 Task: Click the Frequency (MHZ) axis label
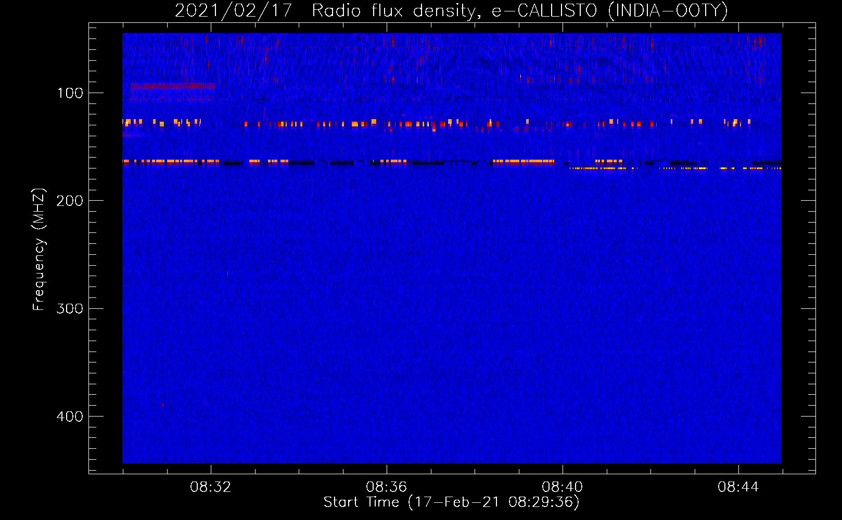pyautogui.click(x=39, y=250)
